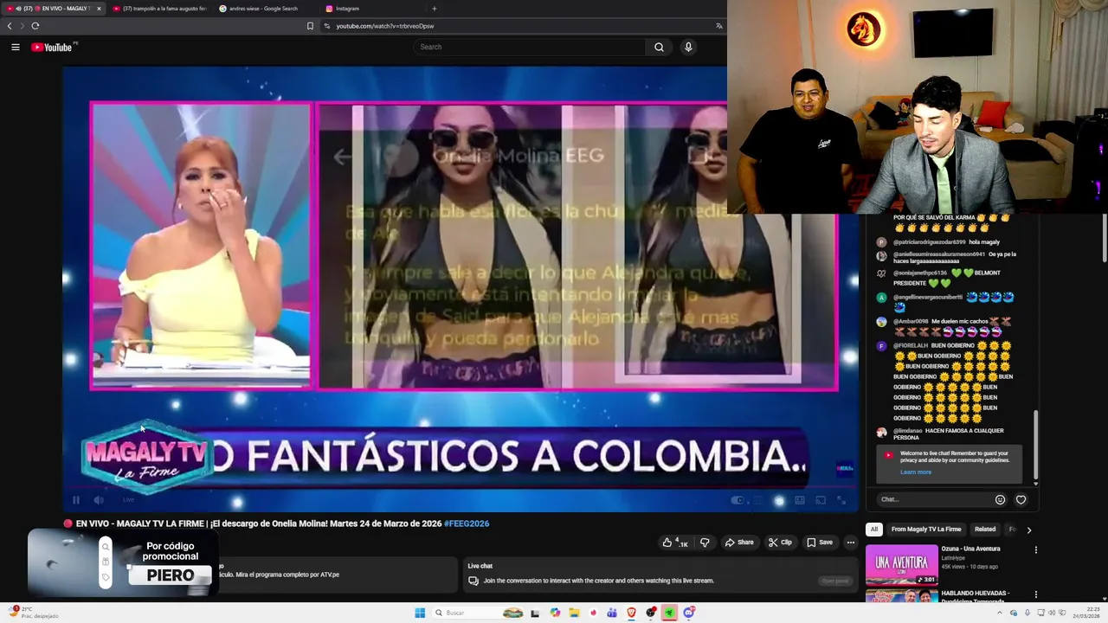Click the youtube.com address bar URL
This screenshot has height=623, width=1108.
[385, 26]
